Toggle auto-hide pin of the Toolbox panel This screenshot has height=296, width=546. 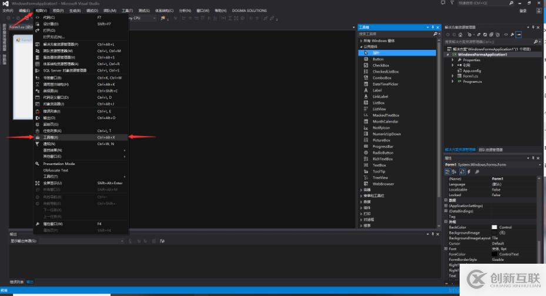click(433, 27)
